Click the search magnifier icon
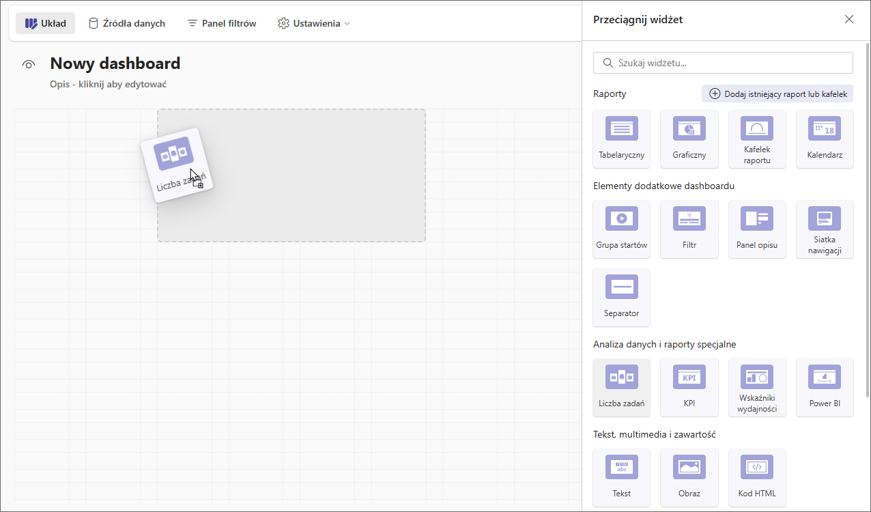The width and height of the screenshot is (871, 512). pos(608,63)
